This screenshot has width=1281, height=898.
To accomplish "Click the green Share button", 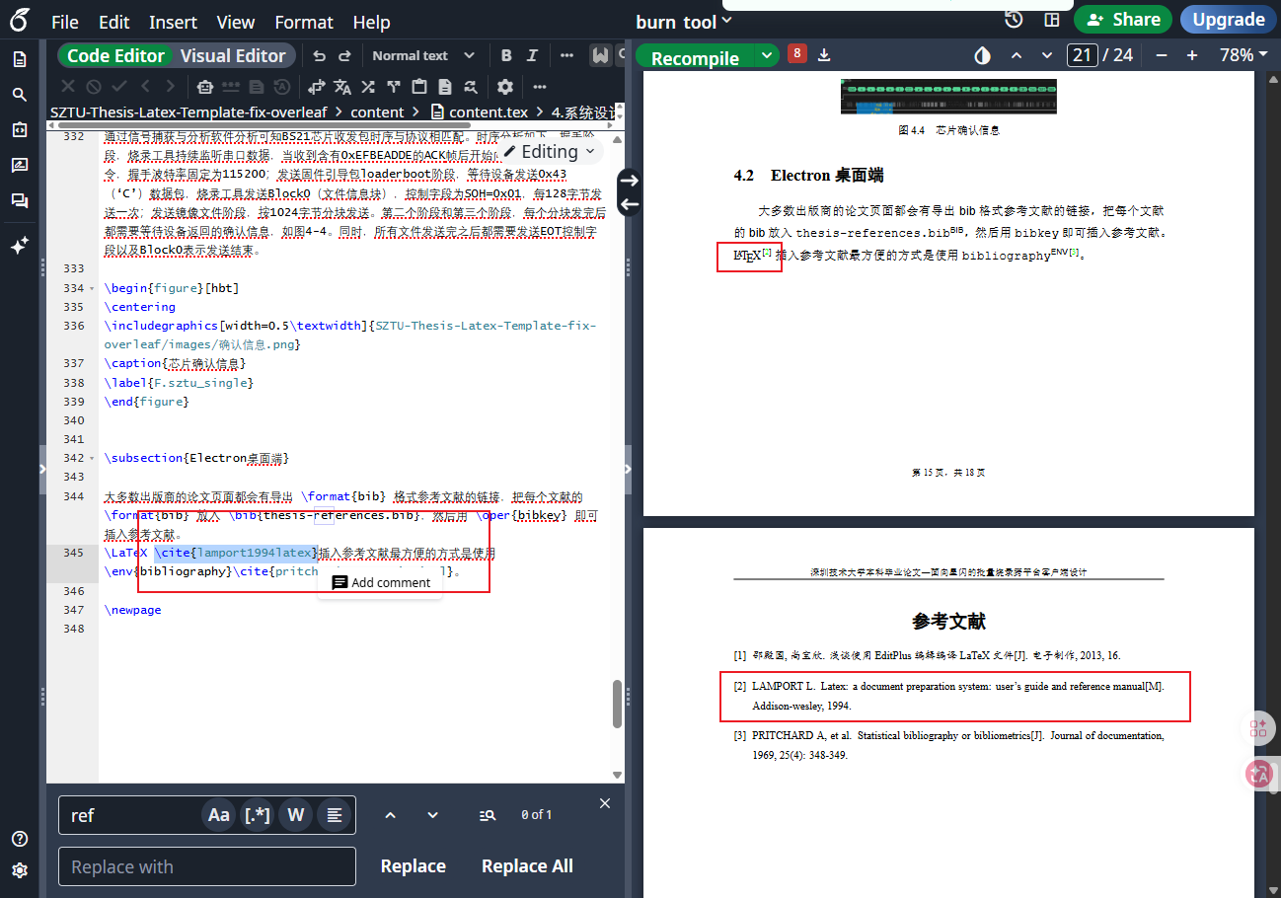I will coord(1123,20).
